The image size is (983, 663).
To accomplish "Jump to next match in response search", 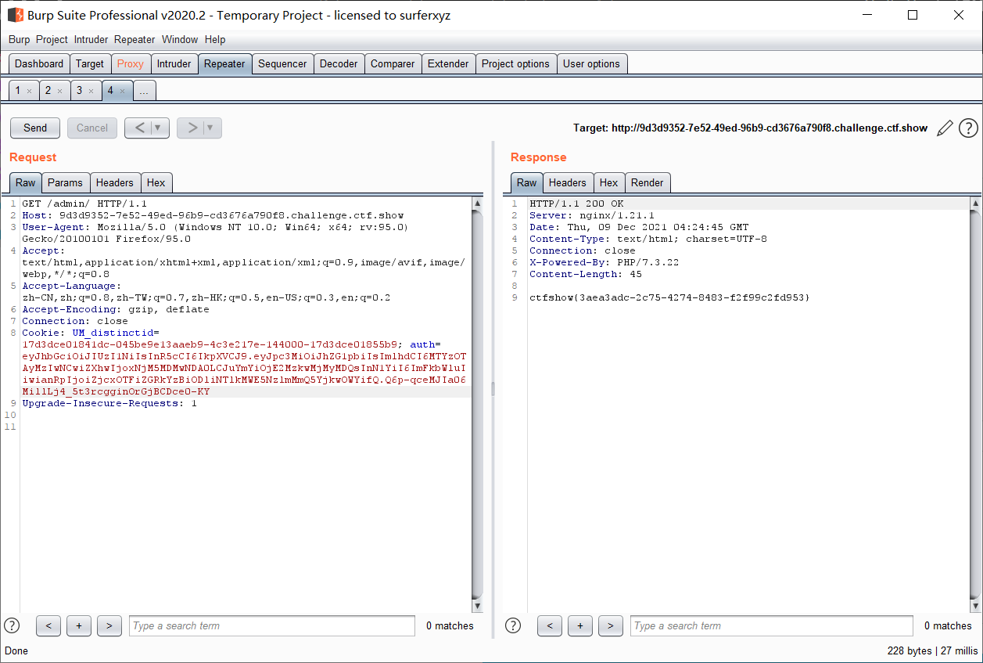I will [x=610, y=625].
